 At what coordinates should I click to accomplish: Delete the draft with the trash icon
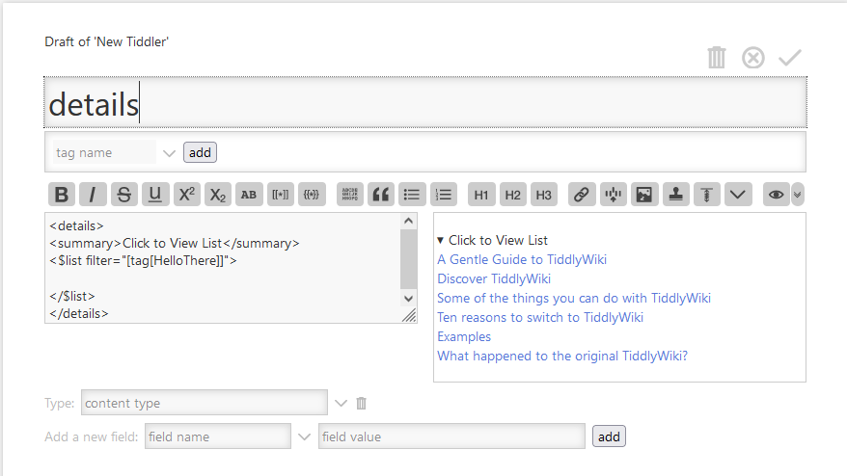coord(716,58)
